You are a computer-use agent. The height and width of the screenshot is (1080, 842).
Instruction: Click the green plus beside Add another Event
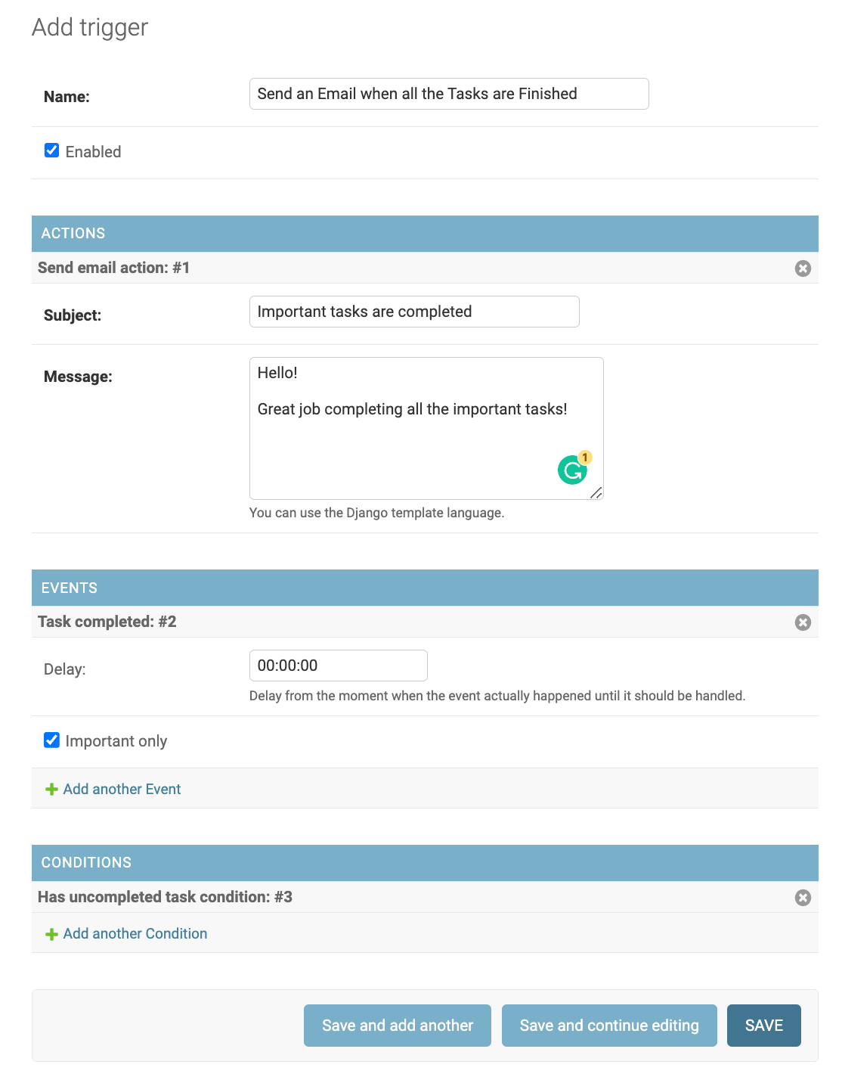pos(51,790)
